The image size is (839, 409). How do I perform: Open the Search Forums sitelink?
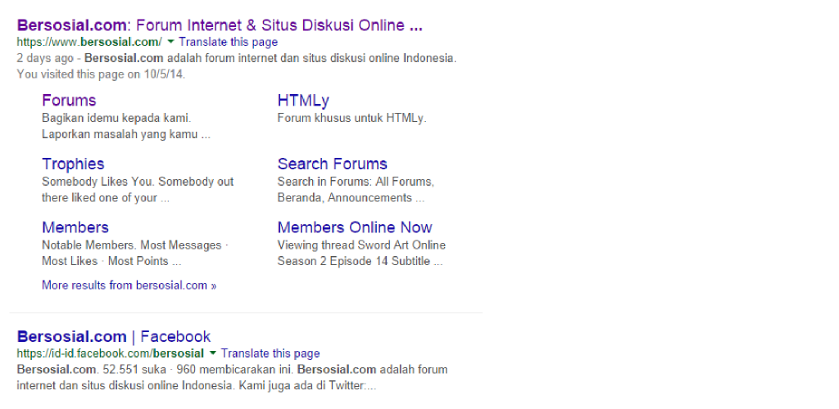[x=332, y=164]
